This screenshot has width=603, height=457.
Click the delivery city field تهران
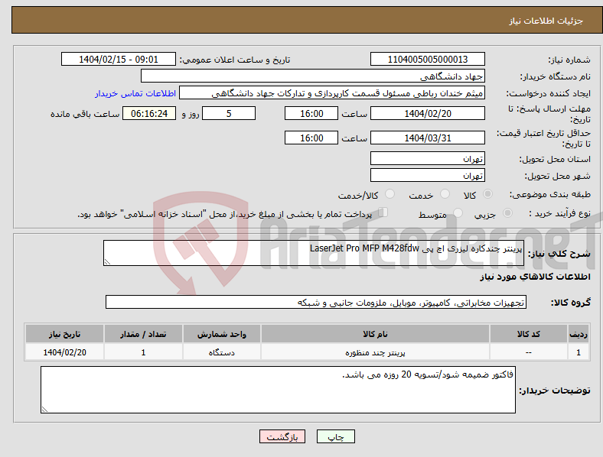pos(428,176)
